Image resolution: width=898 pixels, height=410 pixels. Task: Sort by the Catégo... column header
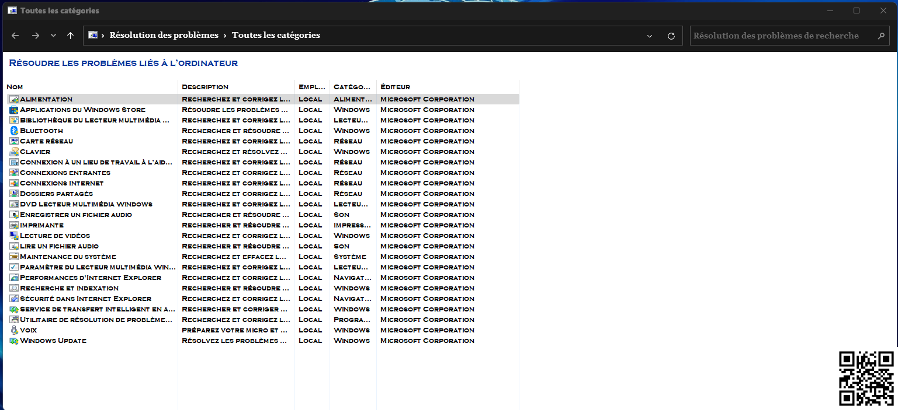353,87
